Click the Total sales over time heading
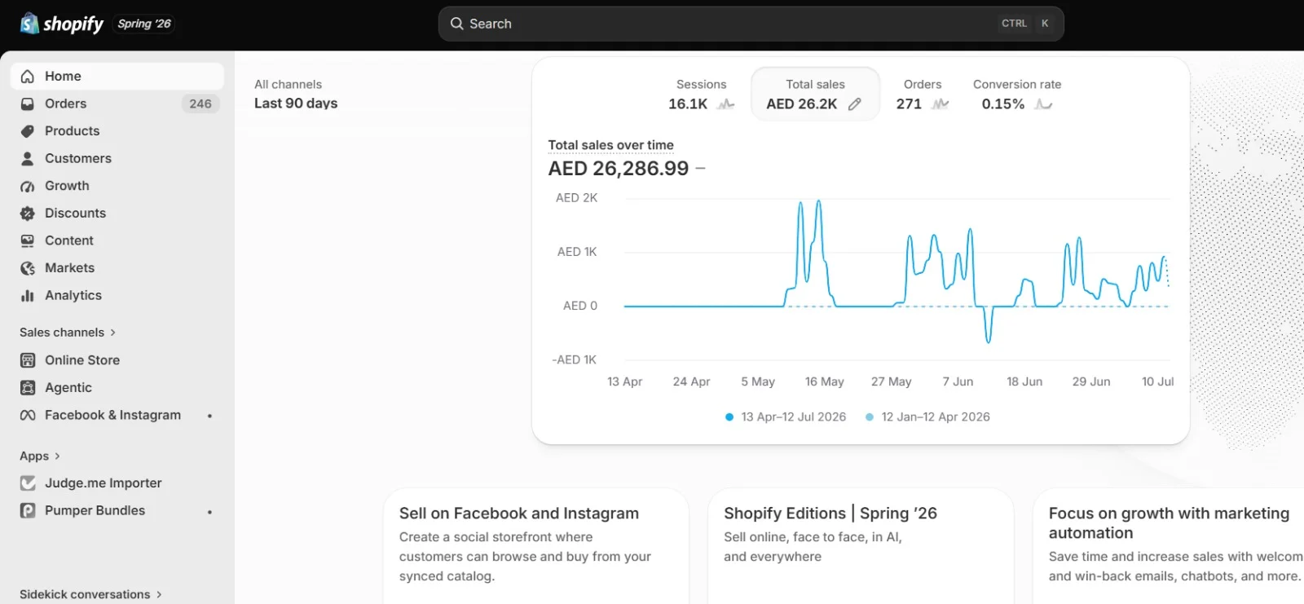Viewport: 1304px width, 604px height. tap(611, 145)
